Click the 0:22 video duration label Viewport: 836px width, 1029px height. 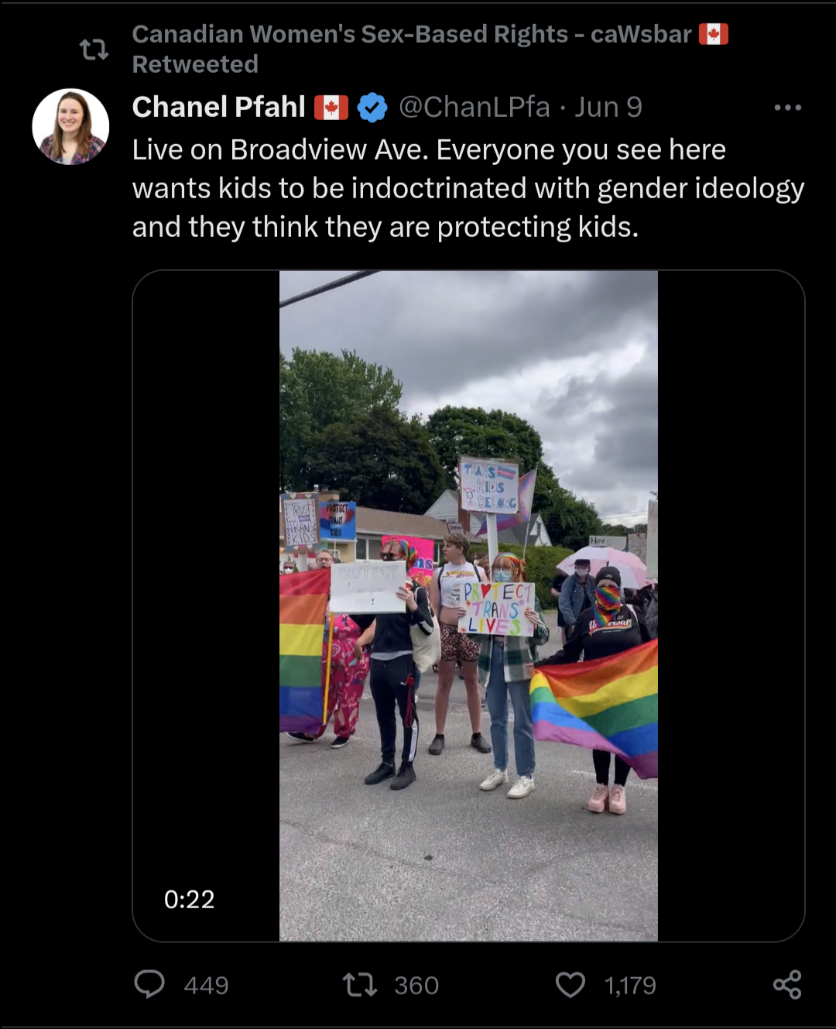point(189,899)
